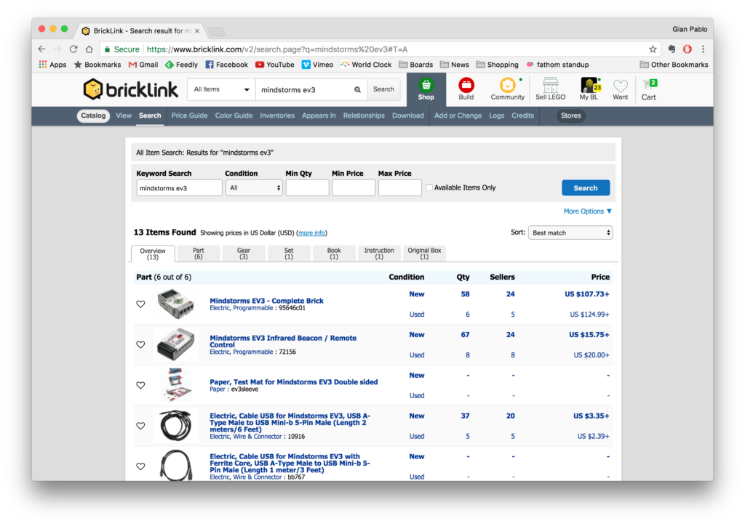Open the YouTube bookmark
Screen dimensions: 745x526
pos(274,65)
